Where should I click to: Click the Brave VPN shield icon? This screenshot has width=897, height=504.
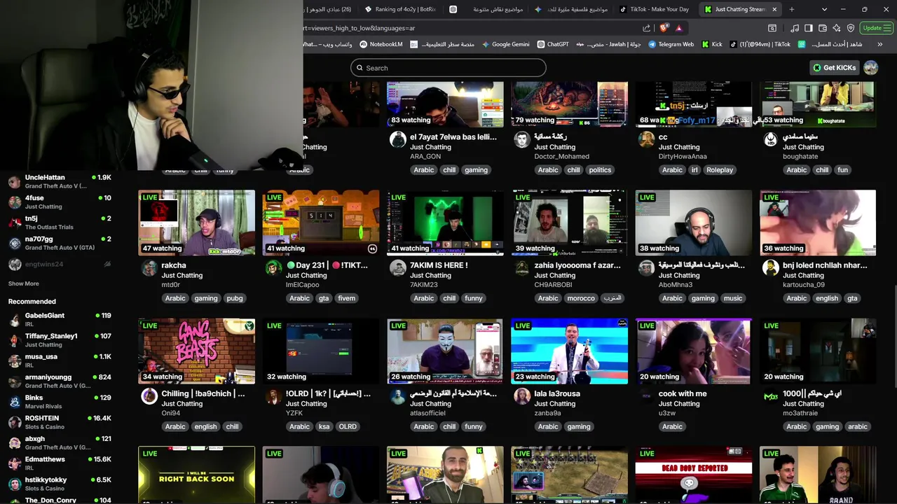click(x=851, y=28)
